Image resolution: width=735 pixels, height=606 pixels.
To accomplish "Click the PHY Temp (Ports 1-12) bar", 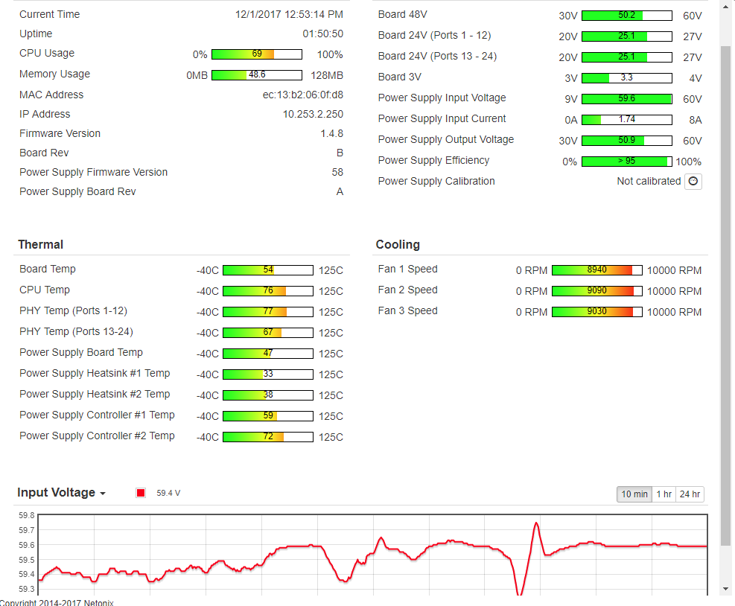I will click(267, 312).
